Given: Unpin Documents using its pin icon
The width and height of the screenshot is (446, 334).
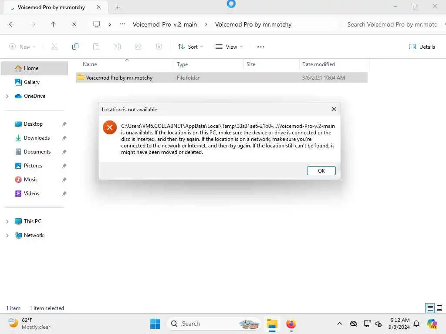Looking at the screenshot, I should coord(64,152).
